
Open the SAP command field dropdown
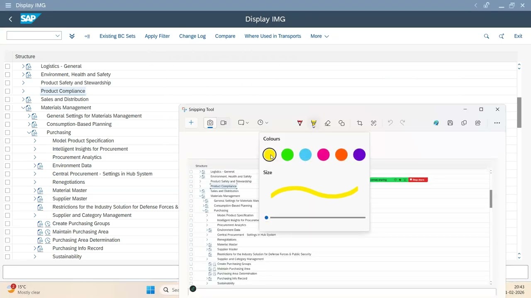pos(58,36)
